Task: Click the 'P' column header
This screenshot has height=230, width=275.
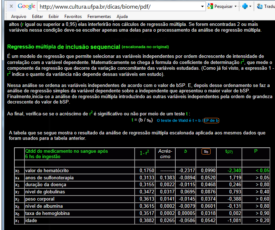Action: tap(256, 151)
